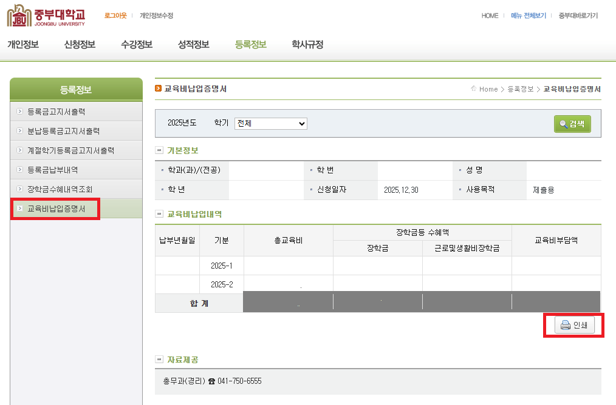Viewport: 616px width, 405px height.
Task: Select 분납등록금고지서출력 in sidebar
Action: coord(64,131)
